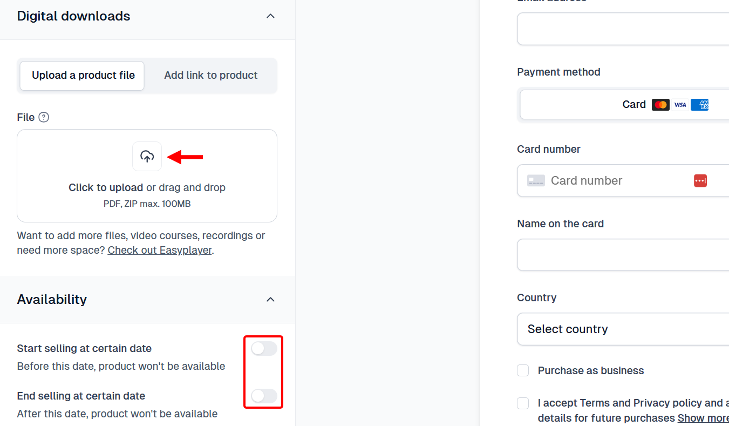Enable End selling at certain date
The image size is (729, 426).
click(263, 396)
